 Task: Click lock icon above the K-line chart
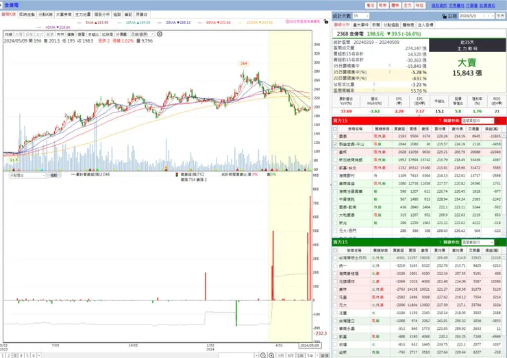(x=326, y=21)
